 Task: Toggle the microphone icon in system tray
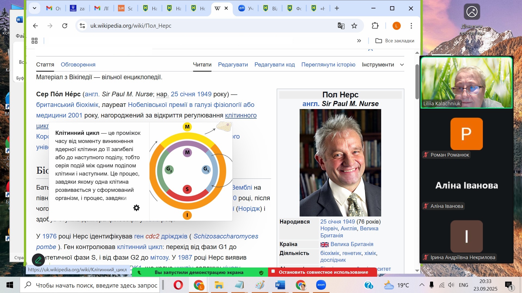click(431, 285)
